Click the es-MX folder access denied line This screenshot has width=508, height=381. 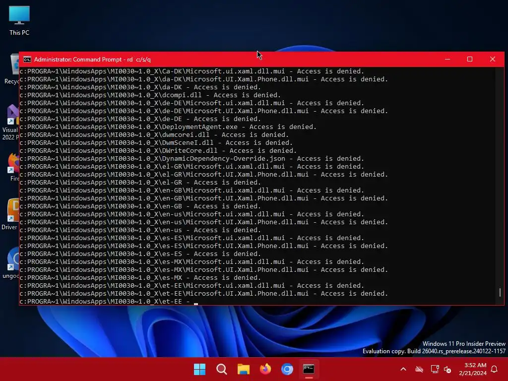(x=140, y=278)
